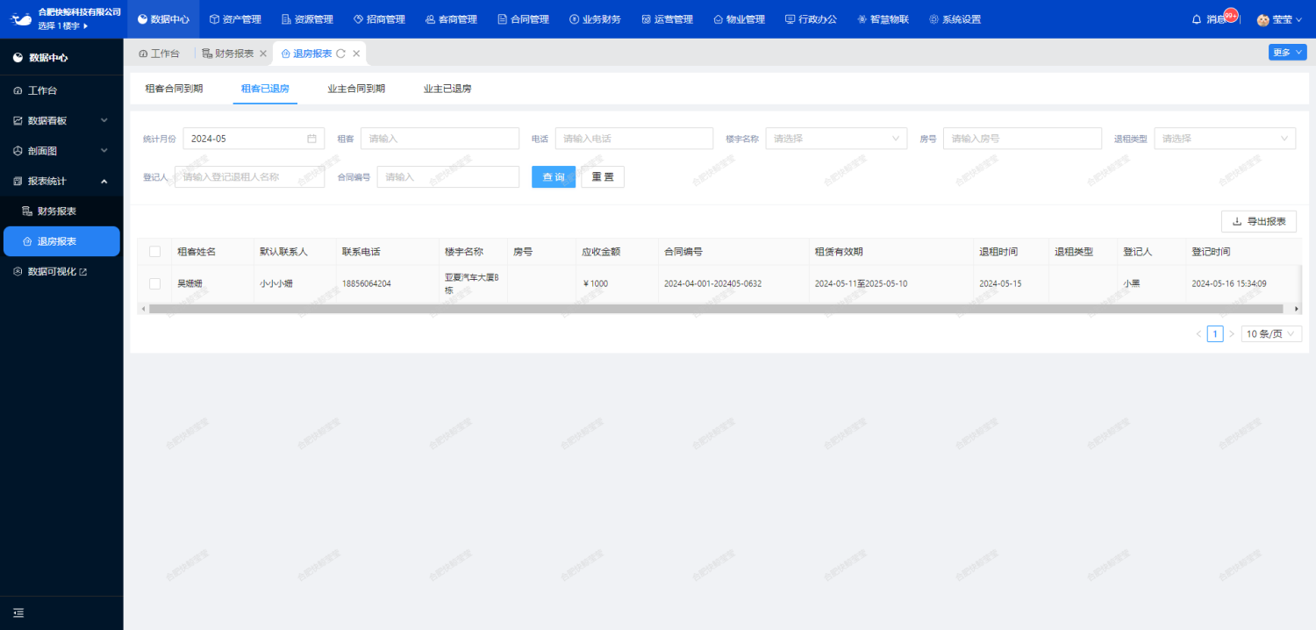Open the 楼宇名称 dropdown

tap(837, 139)
